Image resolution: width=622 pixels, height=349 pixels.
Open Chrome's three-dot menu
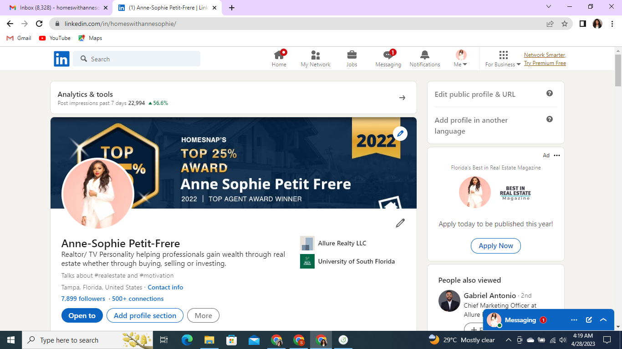(612, 24)
